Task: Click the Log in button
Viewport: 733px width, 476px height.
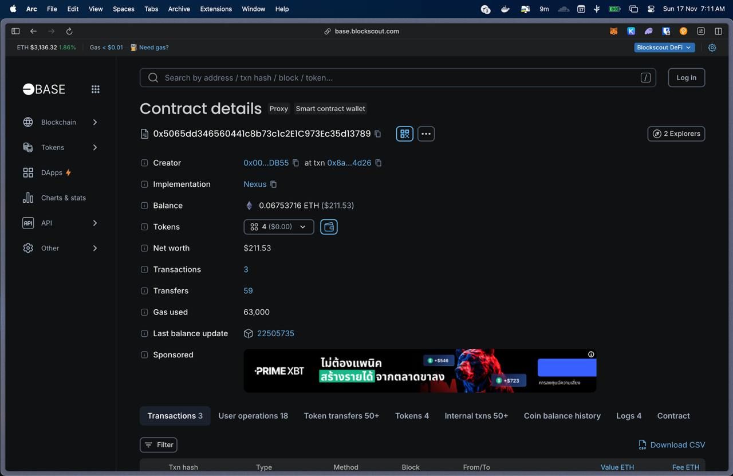Action: click(687, 78)
